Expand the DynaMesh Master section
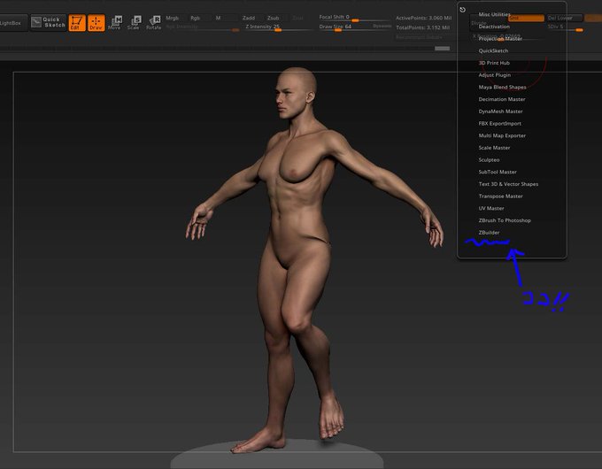The height and width of the screenshot is (469, 602). click(501, 111)
